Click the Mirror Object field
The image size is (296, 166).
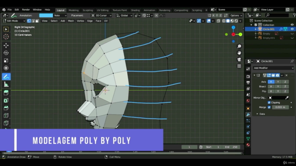click(278, 98)
